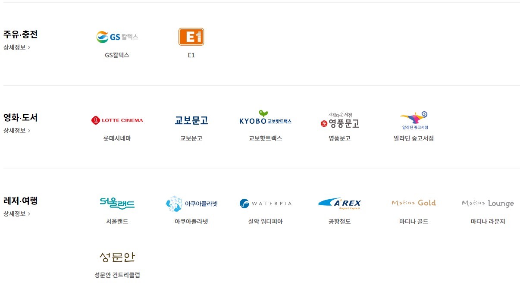The image size is (520, 301).
Task: Open the Lotte Cinema logo
Action: (117, 120)
